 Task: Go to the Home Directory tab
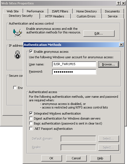coord(87,11)
